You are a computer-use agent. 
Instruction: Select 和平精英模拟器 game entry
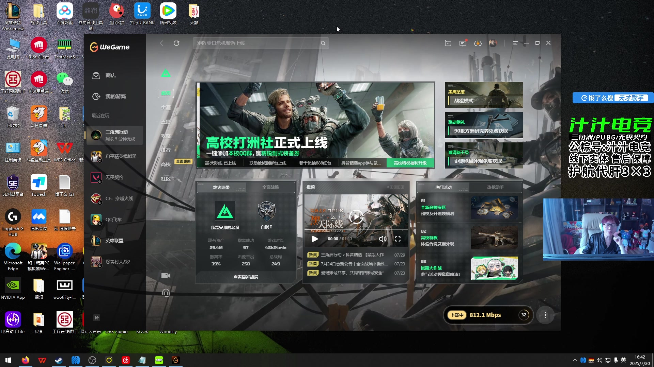(x=114, y=156)
